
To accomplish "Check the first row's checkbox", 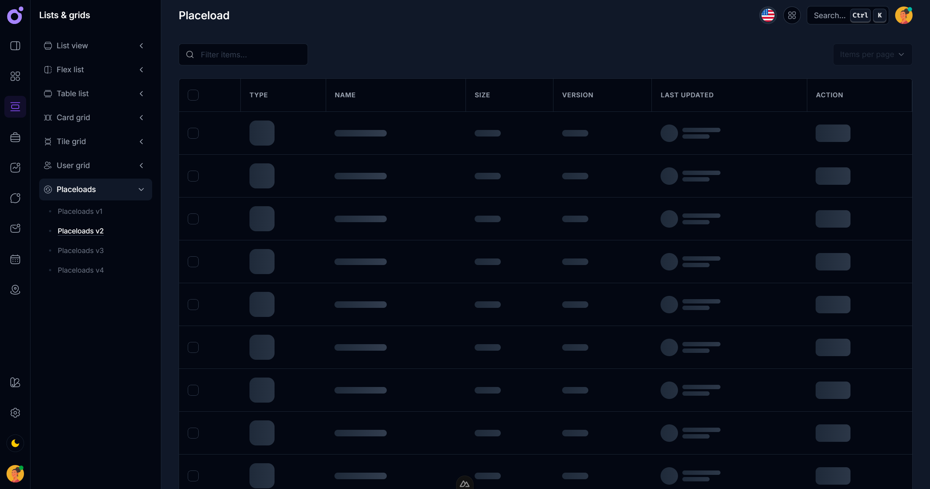I will [193, 133].
